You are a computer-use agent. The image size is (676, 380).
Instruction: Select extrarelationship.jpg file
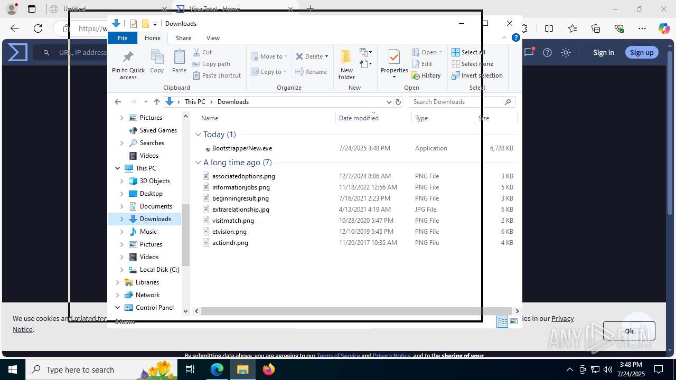[241, 210]
